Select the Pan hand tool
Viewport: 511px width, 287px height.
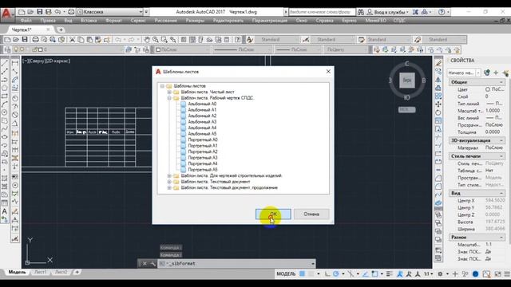[147, 40]
